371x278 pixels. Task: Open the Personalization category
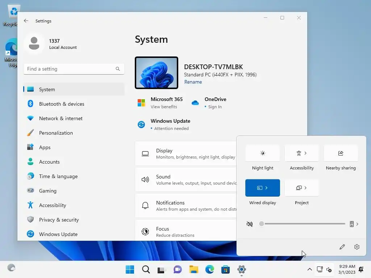pyautogui.click(x=74, y=133)
